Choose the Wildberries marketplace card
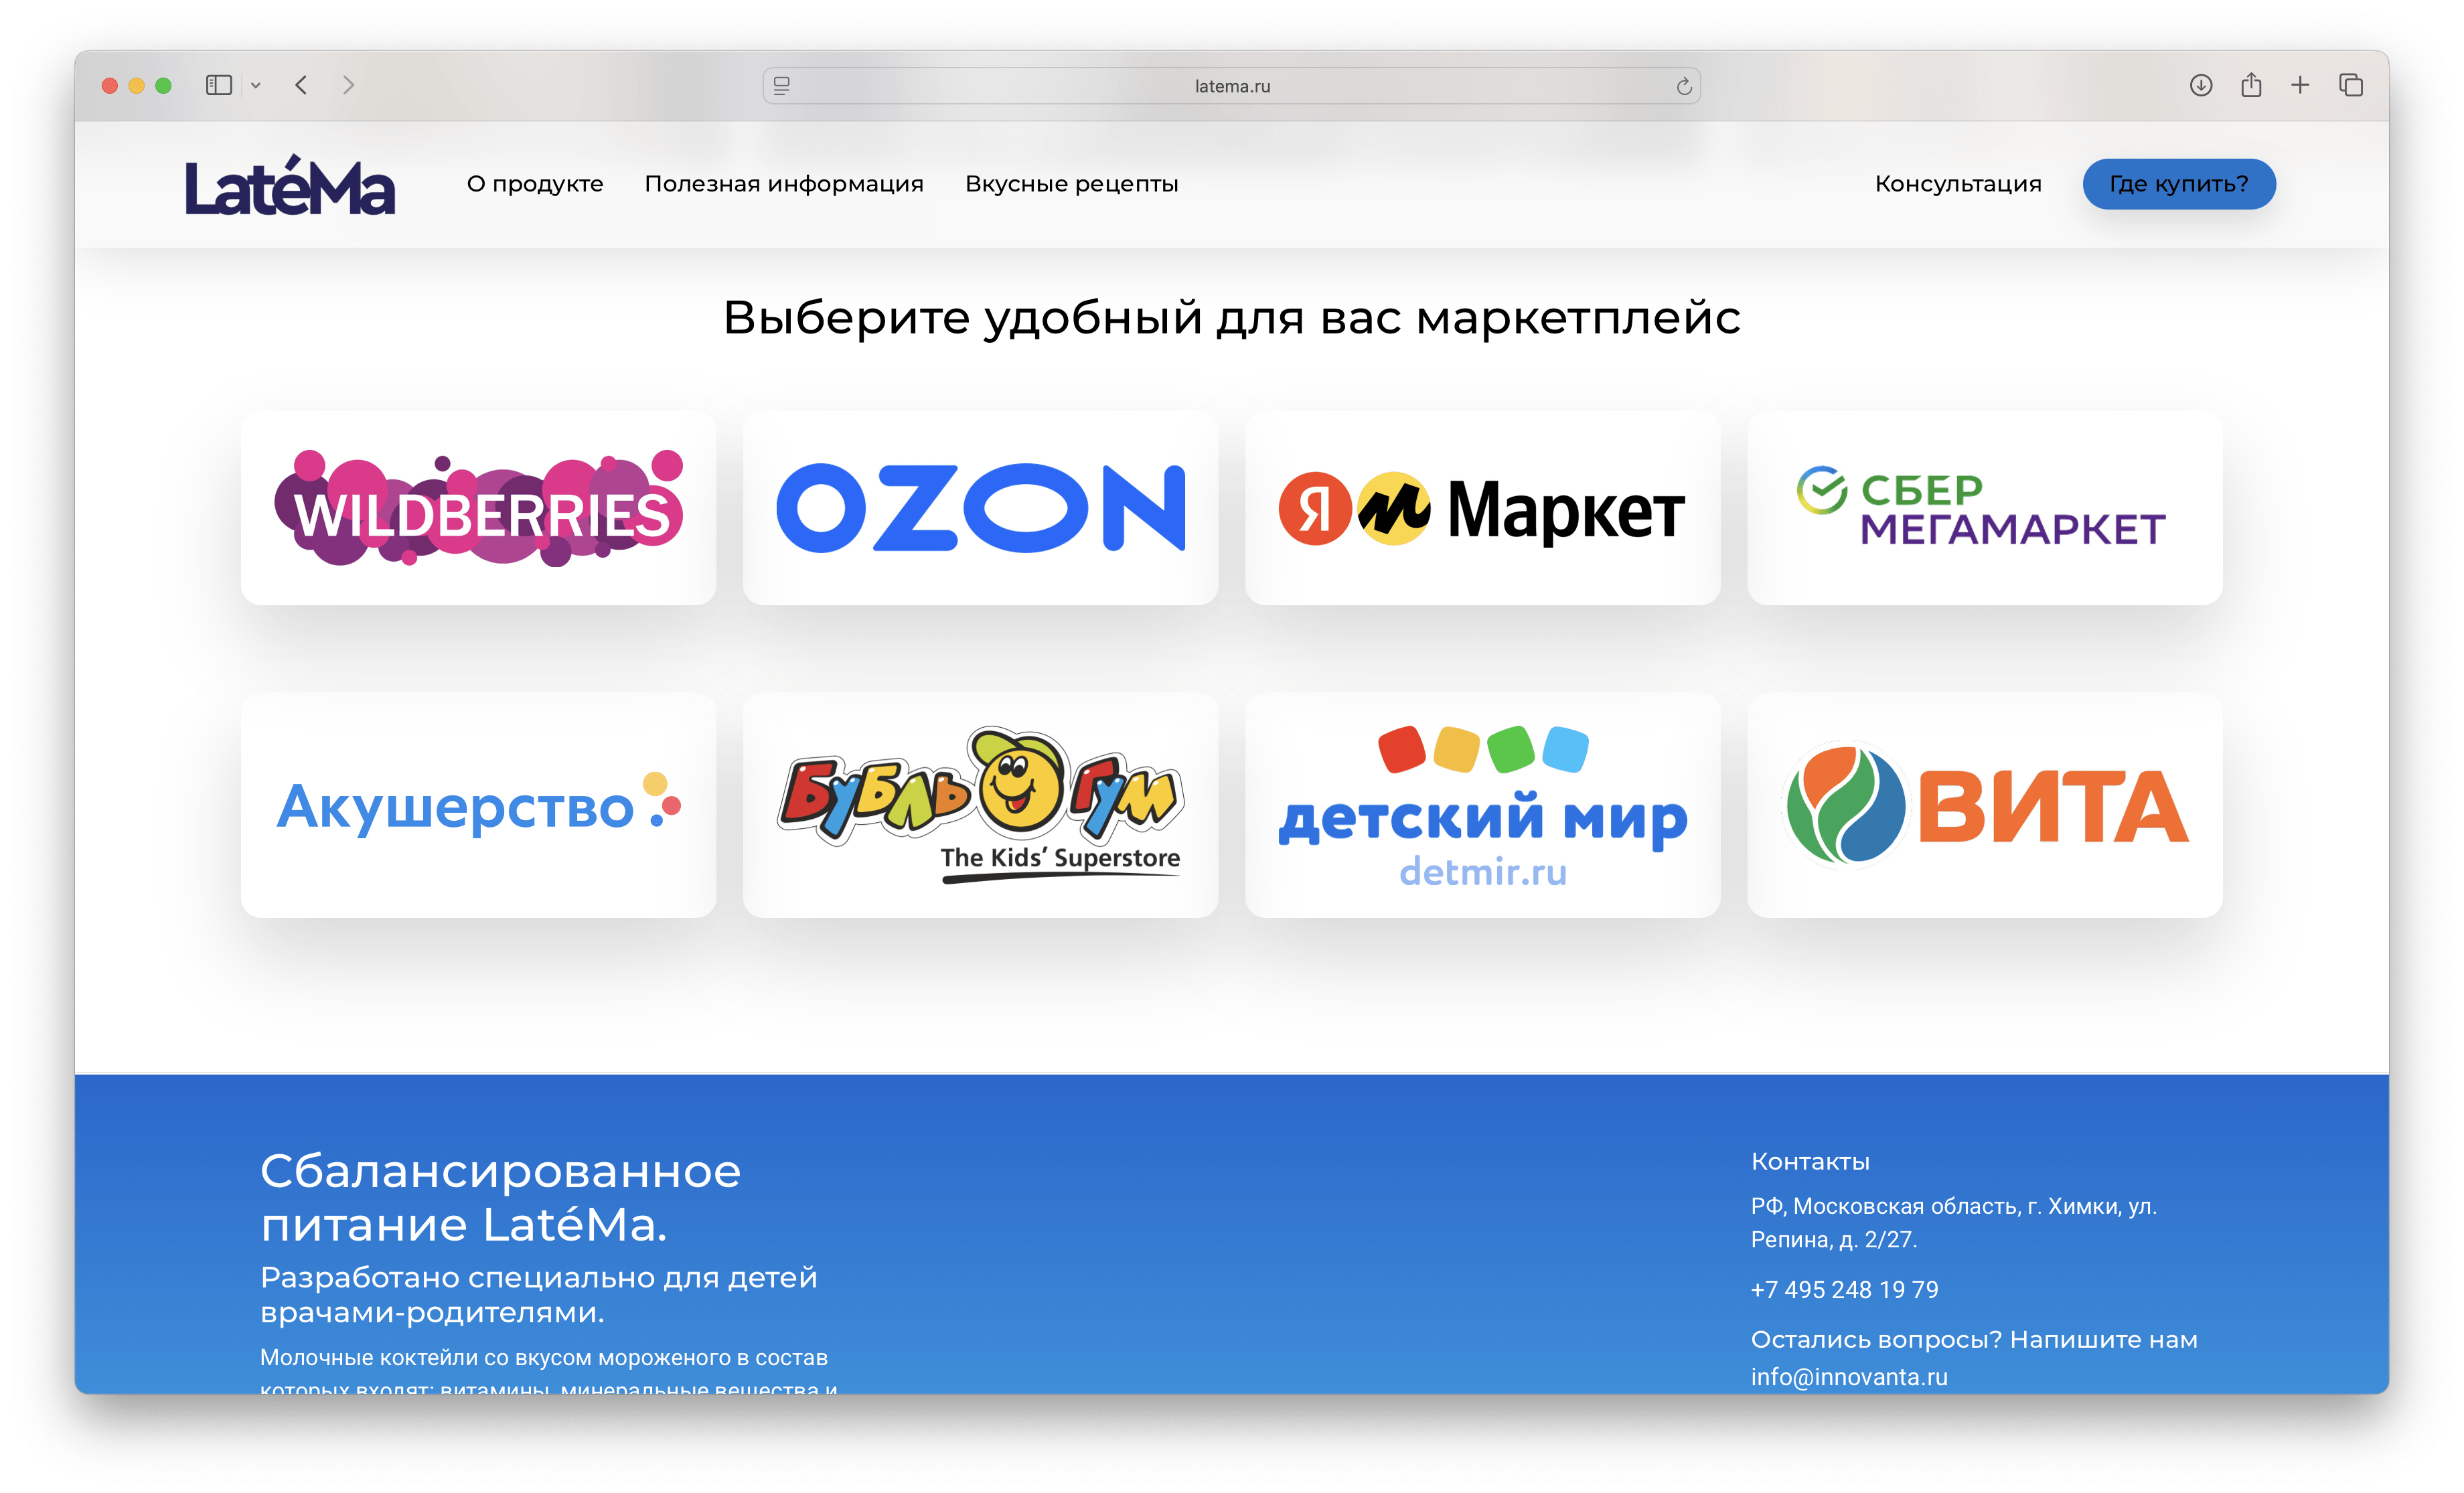The width and height of the screenshot is (2464, 1493). pyautogui.click(x=478, y=508)
